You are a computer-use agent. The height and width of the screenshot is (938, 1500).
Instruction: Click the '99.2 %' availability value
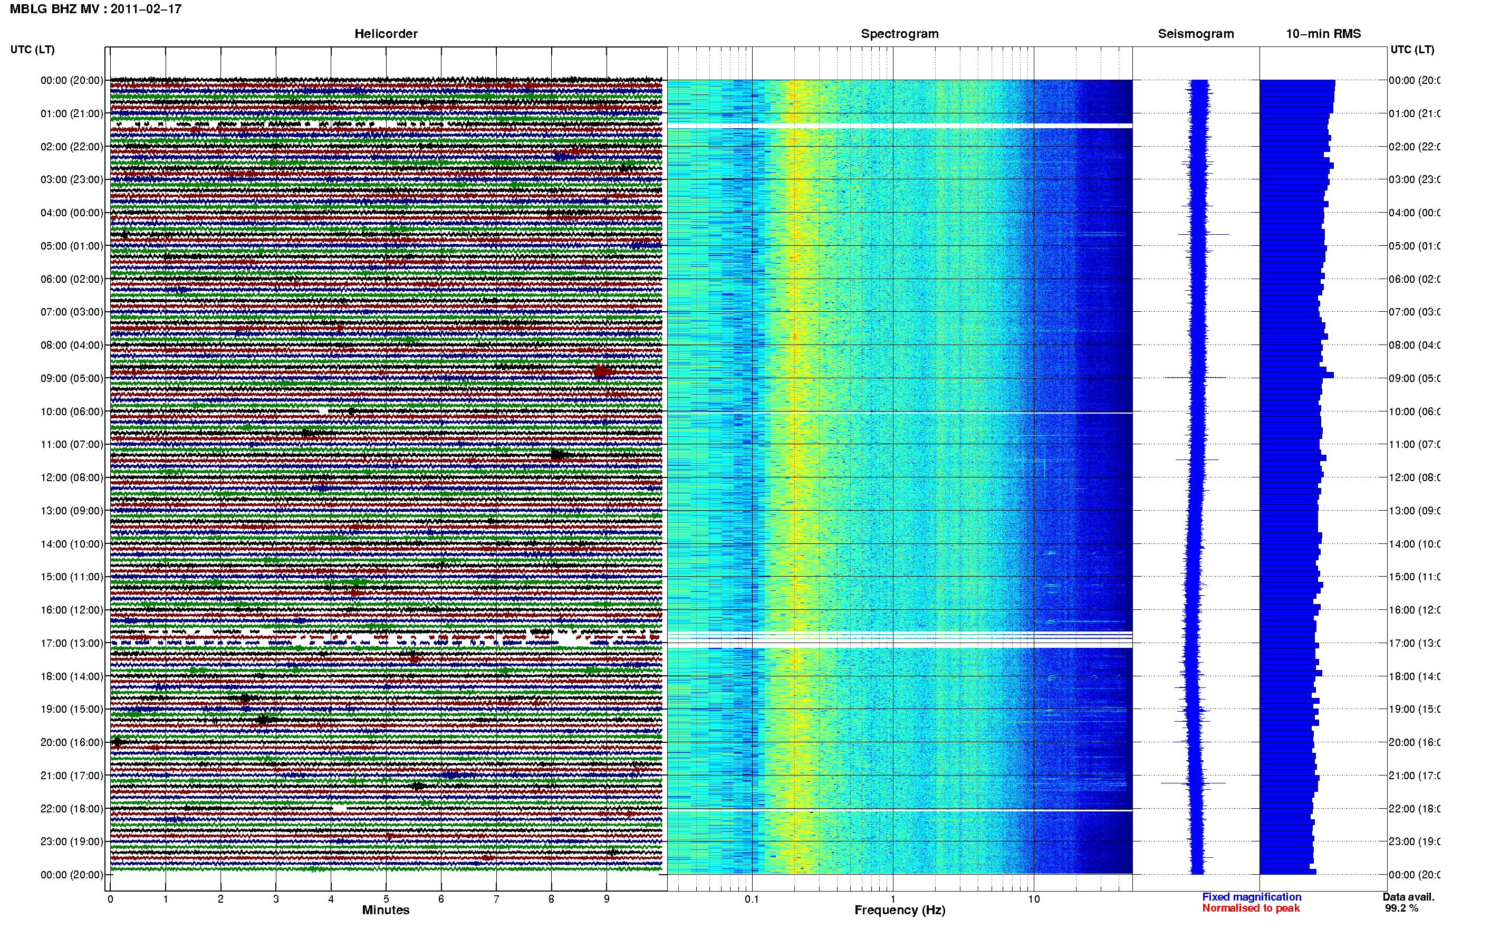point(1401,908)
